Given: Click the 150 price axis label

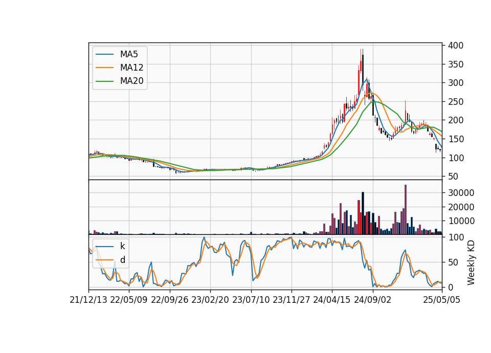Looking at the screenshot, I should click(456, 139).
